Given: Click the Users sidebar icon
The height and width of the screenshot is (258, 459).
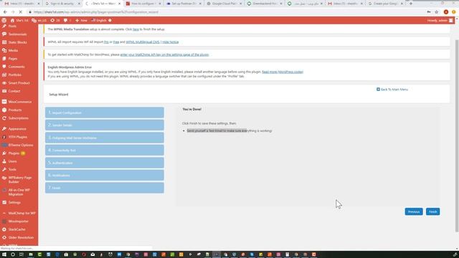Looking at the screenshot, I should (4, 161).
